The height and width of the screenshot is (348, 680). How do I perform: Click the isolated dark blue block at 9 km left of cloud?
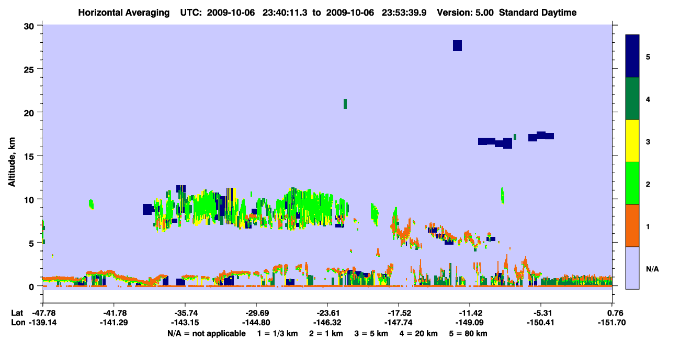[x=148, y=209]
